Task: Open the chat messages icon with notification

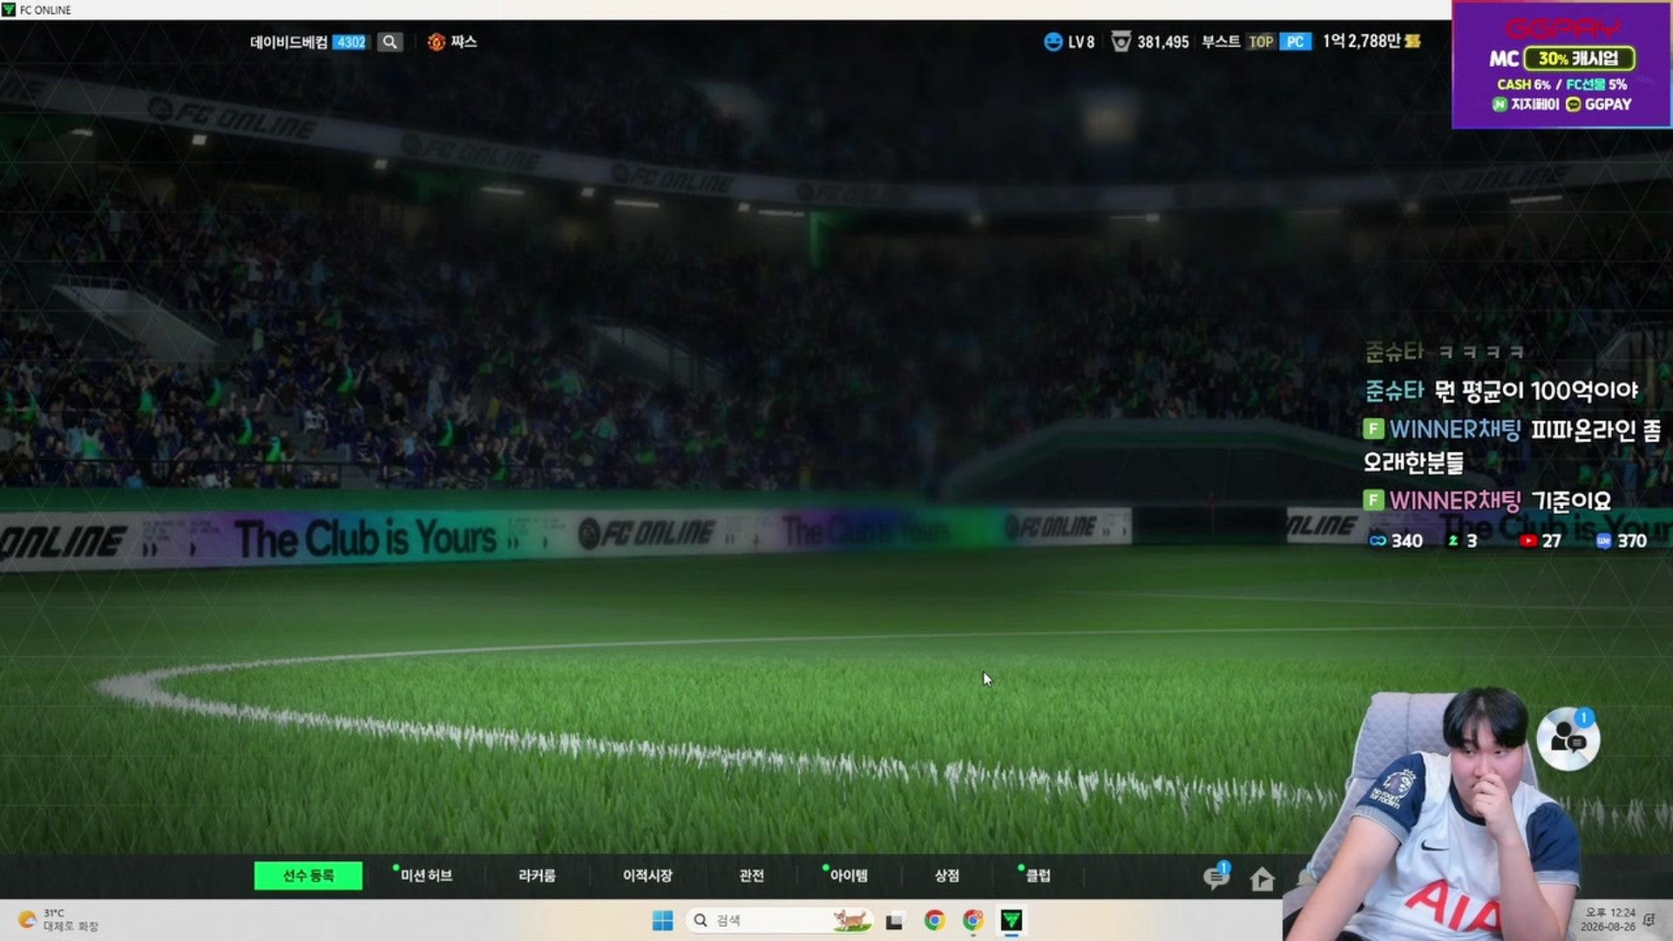Action: tap(1216, 877)
